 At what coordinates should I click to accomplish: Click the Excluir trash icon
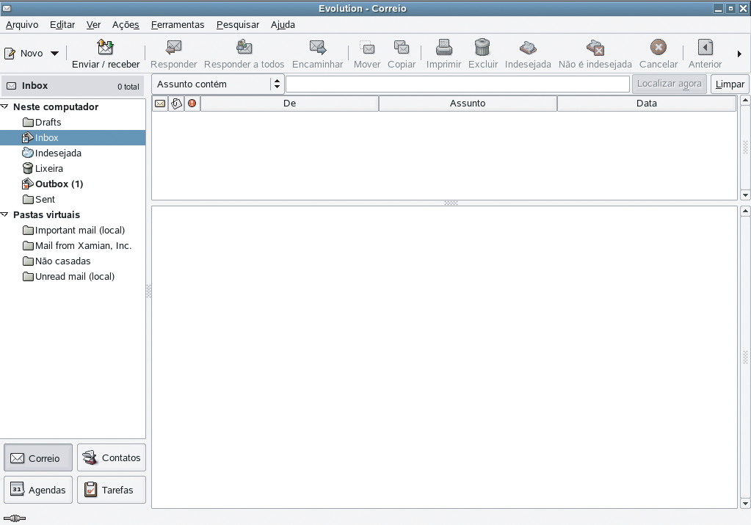pyautogui.click(x=482, y=48)
